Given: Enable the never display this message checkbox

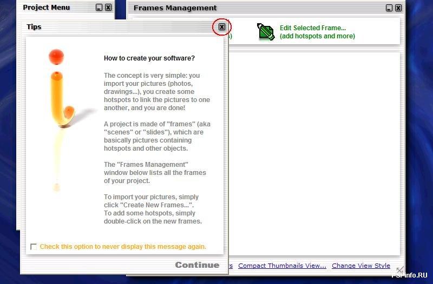Looking at the screenshot, I should [34, 247].
